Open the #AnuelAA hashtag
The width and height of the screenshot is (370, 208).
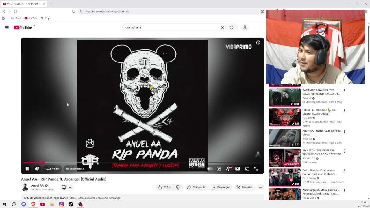102,198
